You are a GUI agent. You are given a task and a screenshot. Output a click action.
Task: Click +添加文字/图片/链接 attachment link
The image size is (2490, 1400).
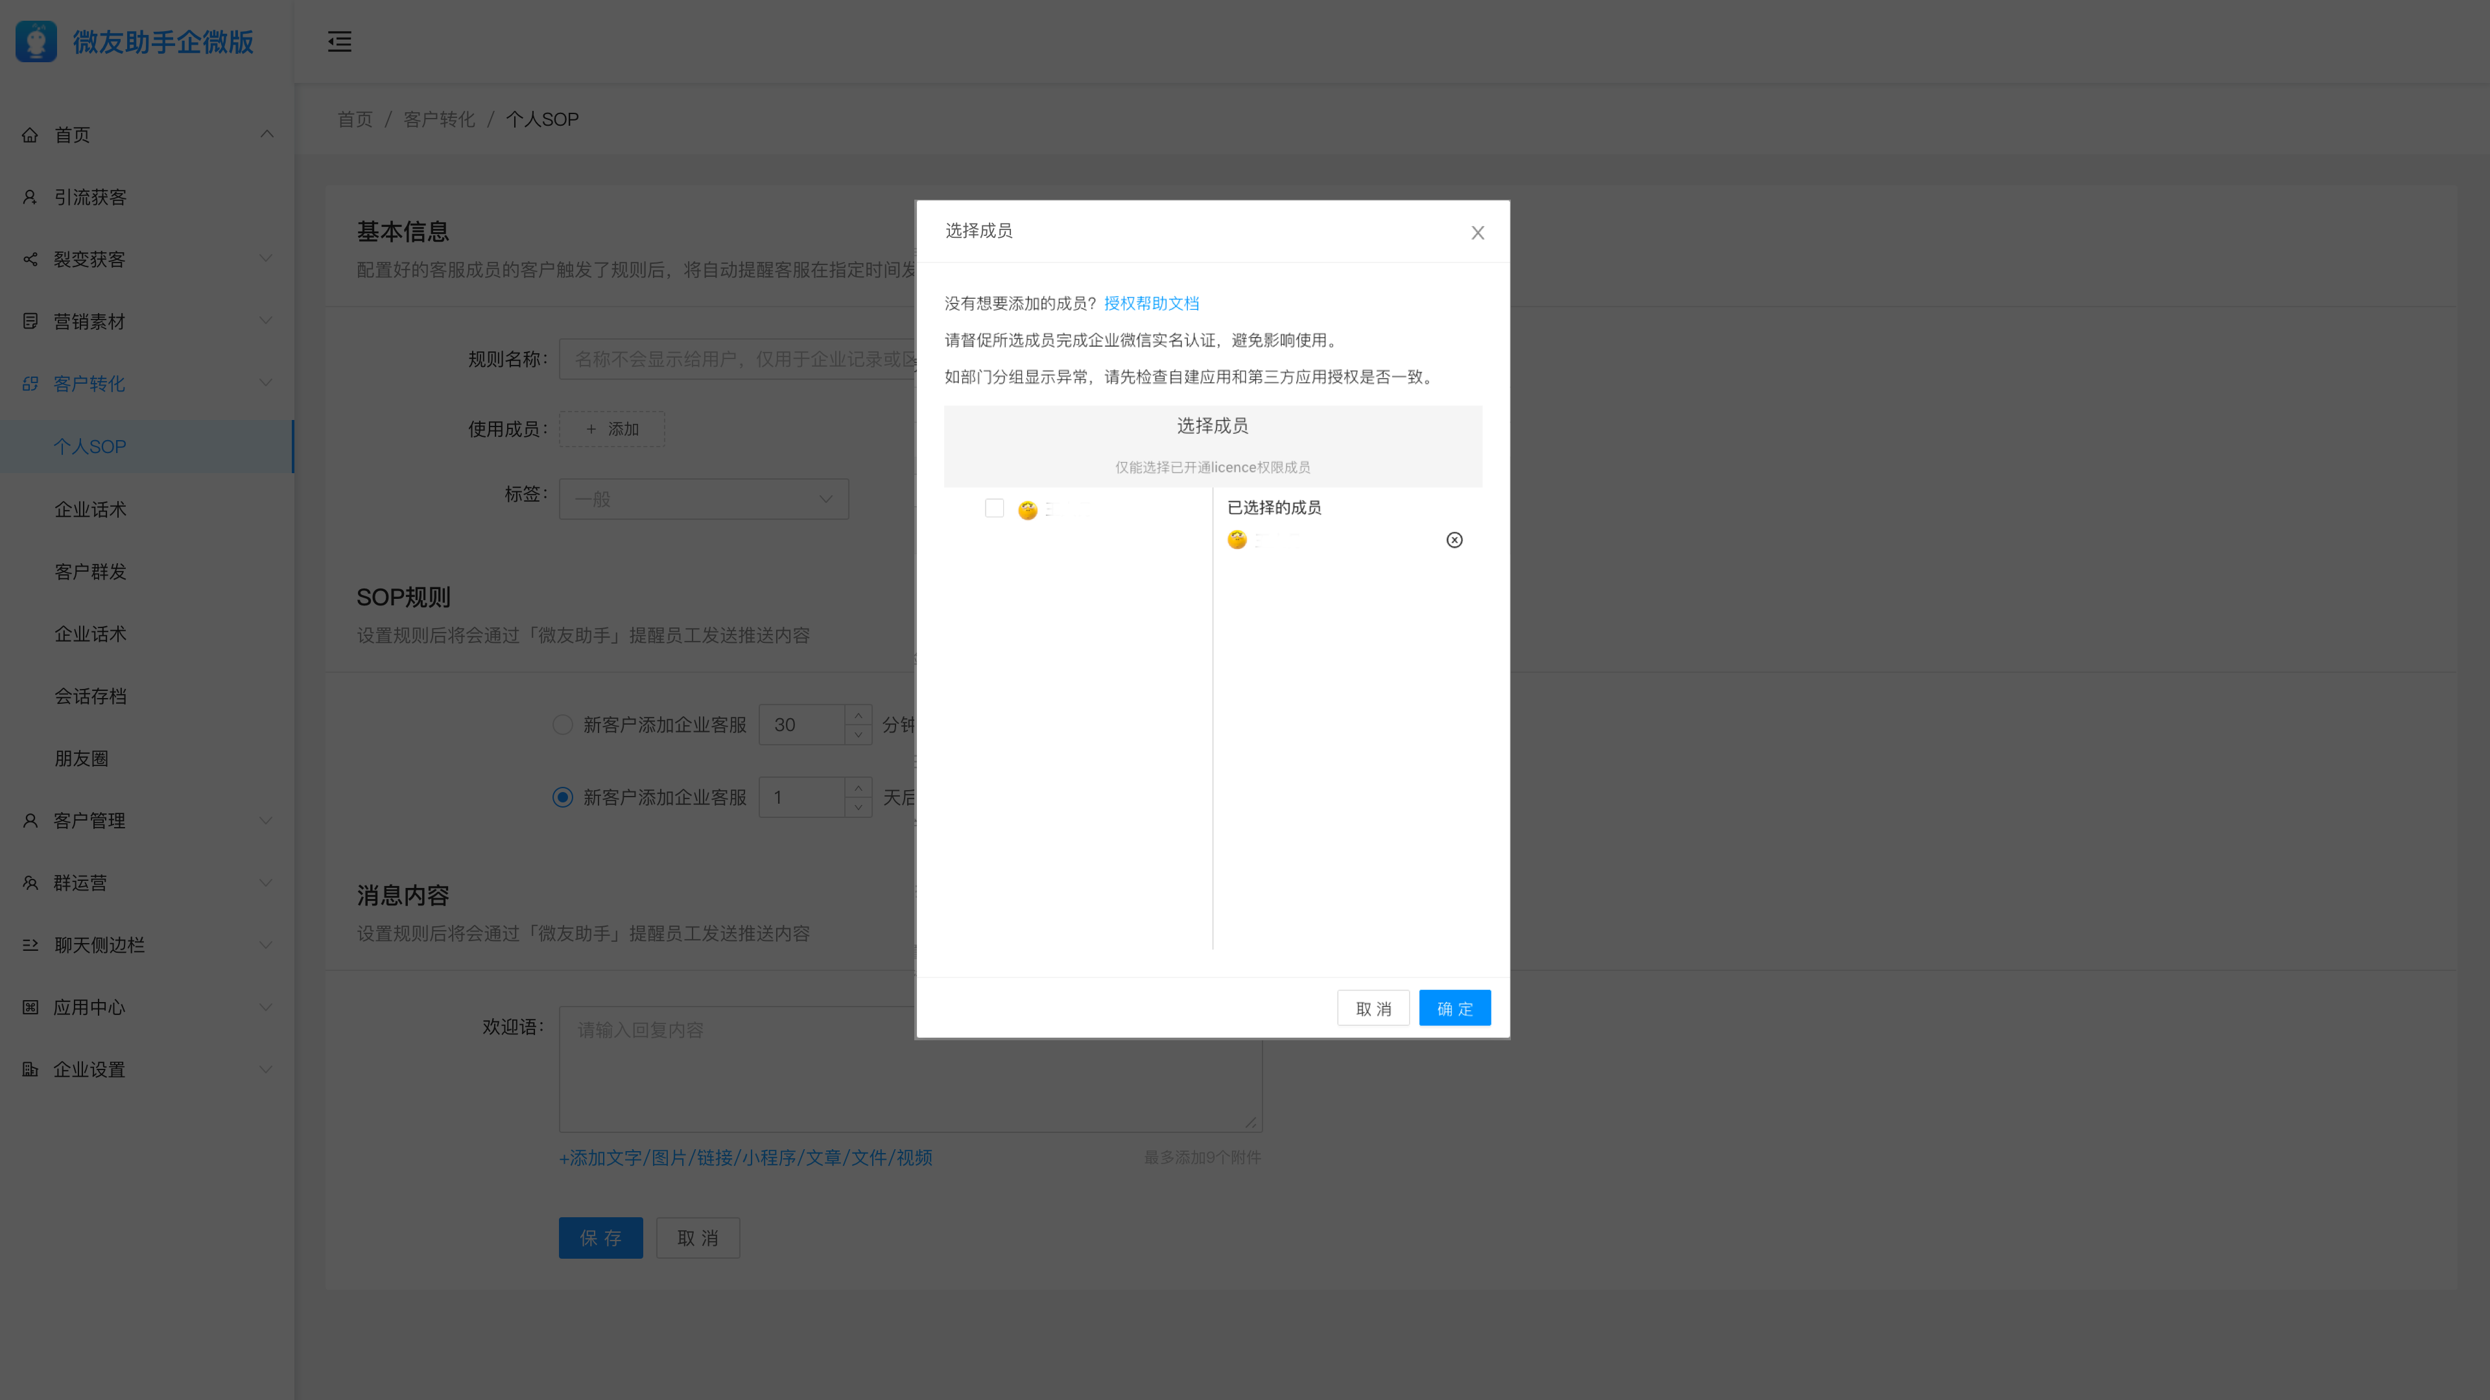coord(746,1158)
